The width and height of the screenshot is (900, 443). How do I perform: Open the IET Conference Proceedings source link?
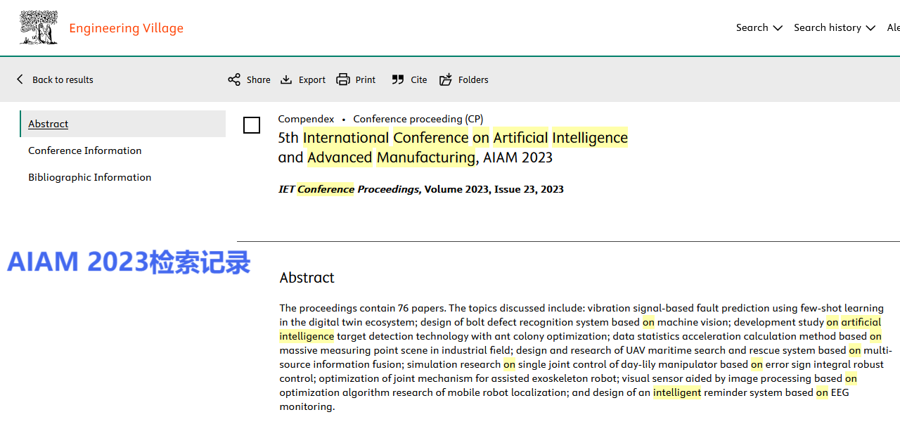pyautogui.click(x=349, y=189)
